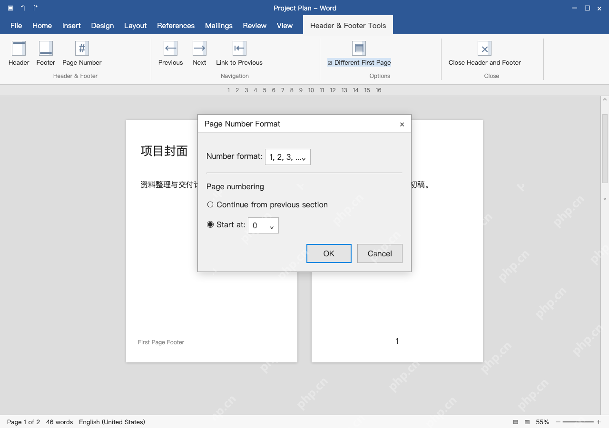Click the zoom slider in status bar
Screen dimensions: 609x428
[x=578, y=422]
